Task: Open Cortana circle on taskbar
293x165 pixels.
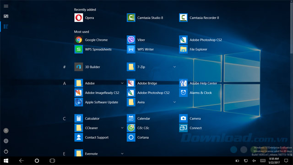Action: [x=37, y=161]
